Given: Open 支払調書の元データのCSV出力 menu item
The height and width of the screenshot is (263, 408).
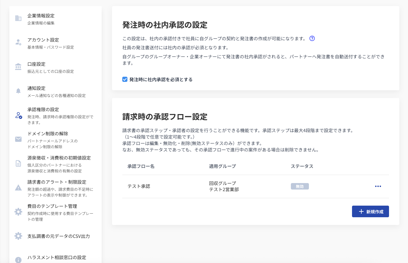Looking at the screenshot, I should 59,236.
